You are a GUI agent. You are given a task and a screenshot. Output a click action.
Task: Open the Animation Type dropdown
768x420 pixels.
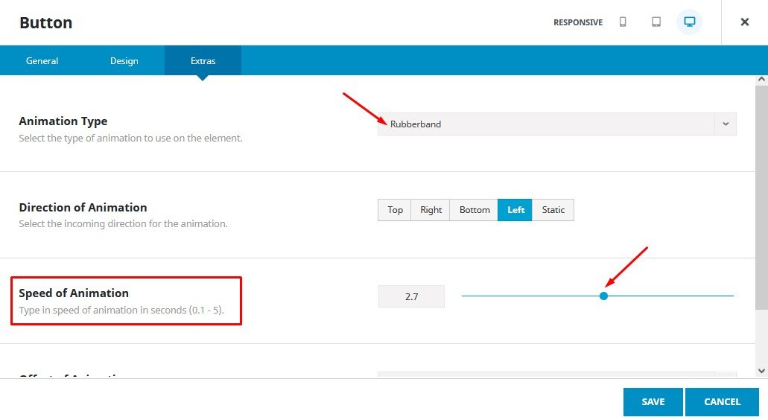(546, 124)
